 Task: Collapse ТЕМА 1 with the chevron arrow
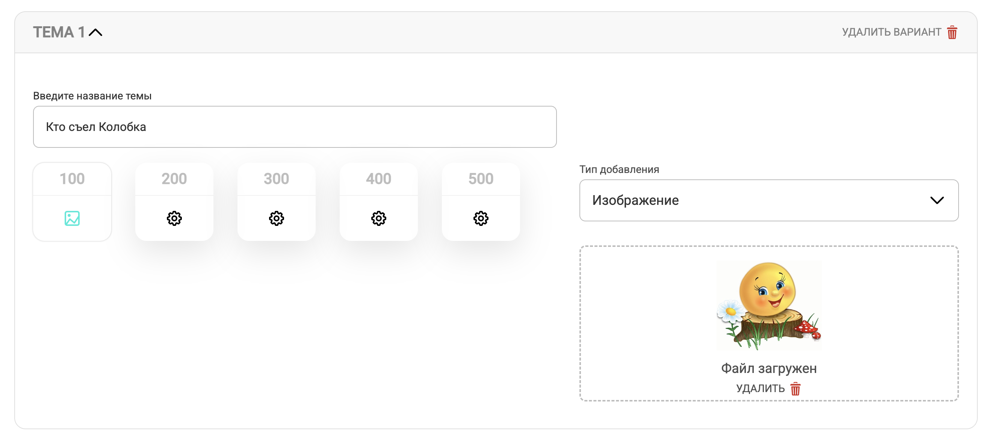click(x=95, y=32)
